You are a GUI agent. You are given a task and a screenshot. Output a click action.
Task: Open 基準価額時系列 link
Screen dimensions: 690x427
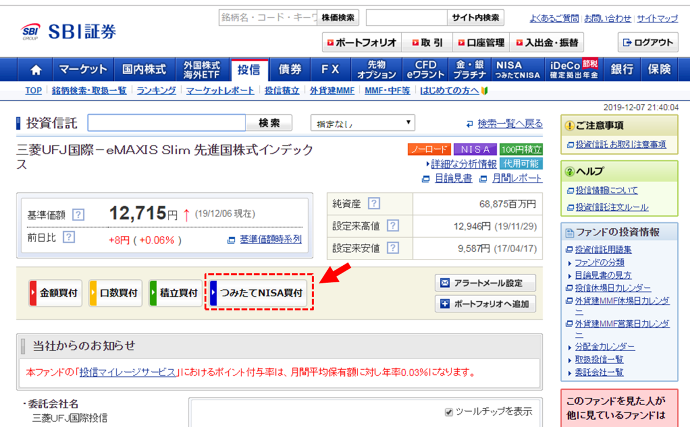click(270, 239)
